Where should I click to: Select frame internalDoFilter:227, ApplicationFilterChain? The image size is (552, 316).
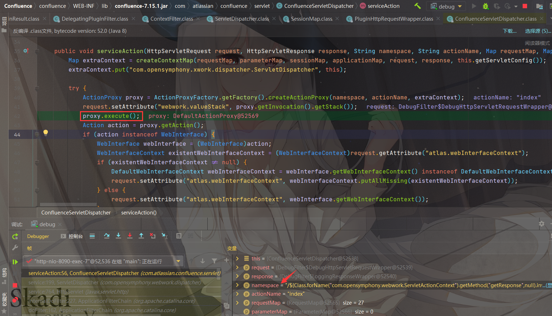[121, 301]
